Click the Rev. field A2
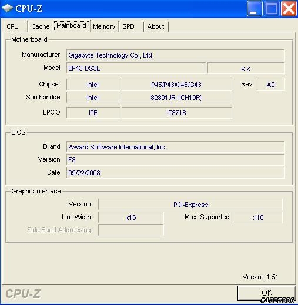This screenshot has height=305, width=298. 270,85
